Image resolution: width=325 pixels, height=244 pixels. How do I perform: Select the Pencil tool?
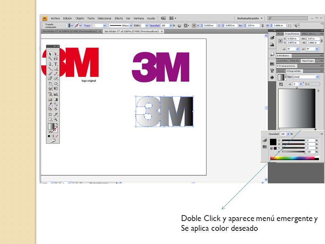pos(56,74)
